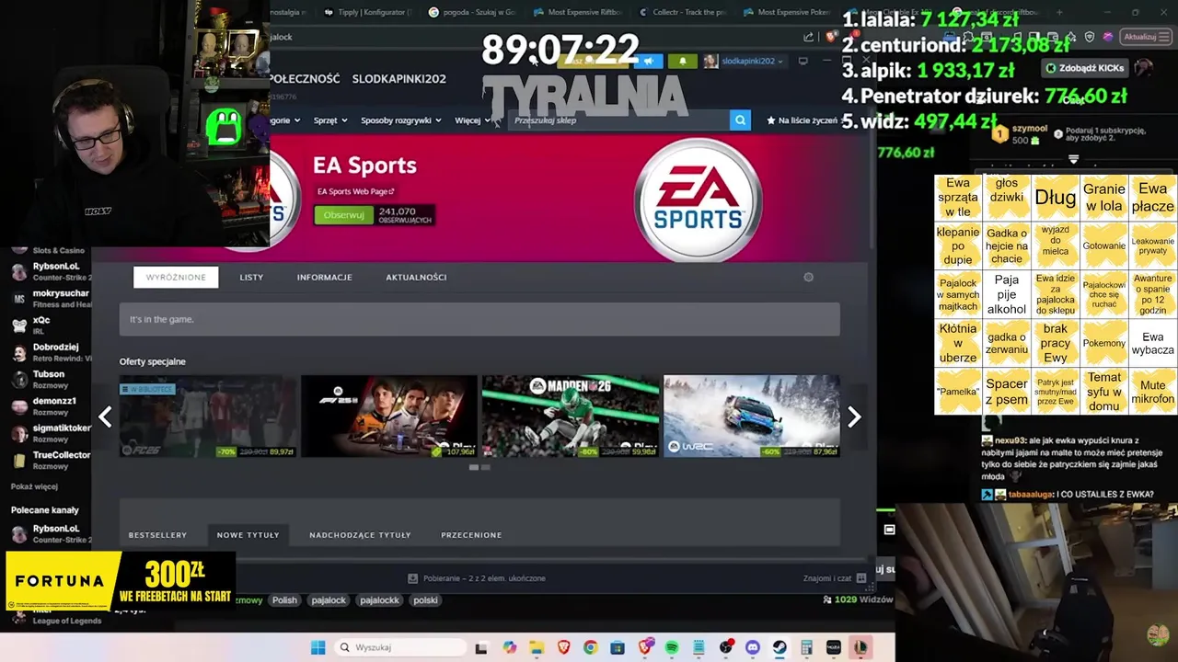
Task: Open Notepad from the taskbar
Action: click(x=699, y=647)
